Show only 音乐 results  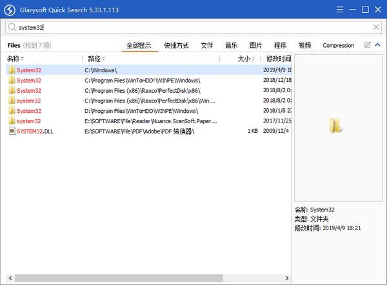231,46
